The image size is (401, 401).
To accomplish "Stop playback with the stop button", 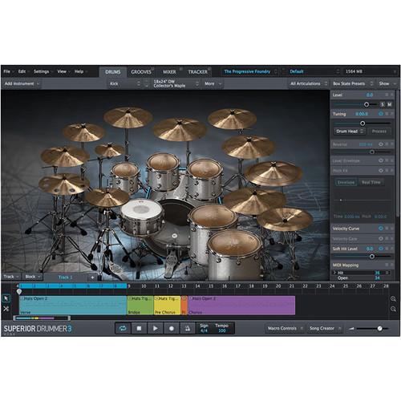I will (139, 328).
